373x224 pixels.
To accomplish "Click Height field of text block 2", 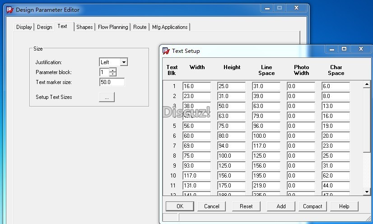I will pyautogui.click(x=231, y=96).
